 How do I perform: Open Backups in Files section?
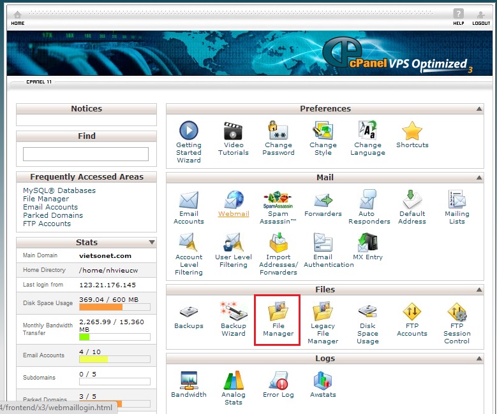189,317
